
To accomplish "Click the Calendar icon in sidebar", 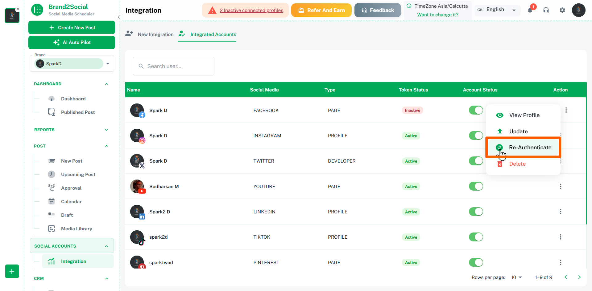I will pyautogui.click(x=52, y=201).
